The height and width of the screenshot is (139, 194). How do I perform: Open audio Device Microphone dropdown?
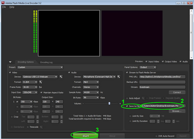pyautogui.click(x=99, y=77)
